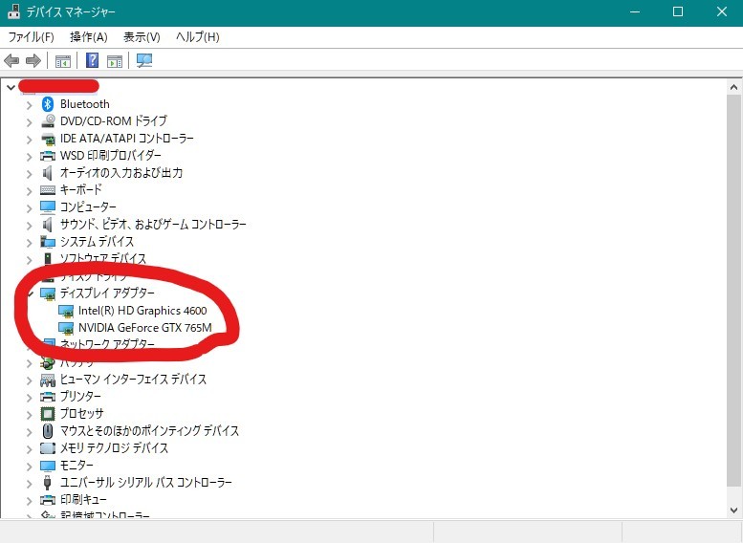Open the 表示(V) menu
This screenshot has width=743, height=543.
pos(142,37)
